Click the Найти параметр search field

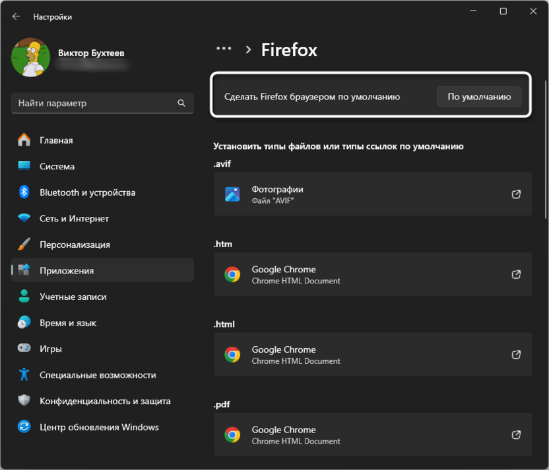[x=96, y=103]
